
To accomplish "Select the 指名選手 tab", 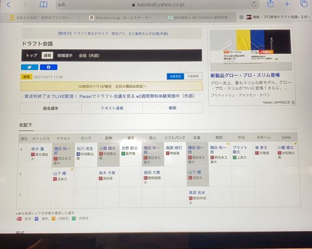I will coord(51,108).
